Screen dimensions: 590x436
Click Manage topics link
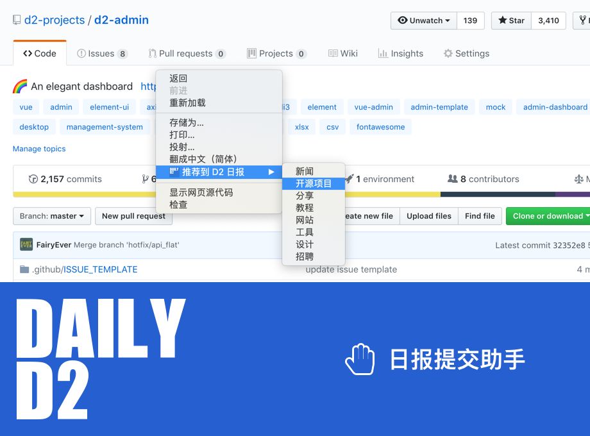tap(39, 149)
